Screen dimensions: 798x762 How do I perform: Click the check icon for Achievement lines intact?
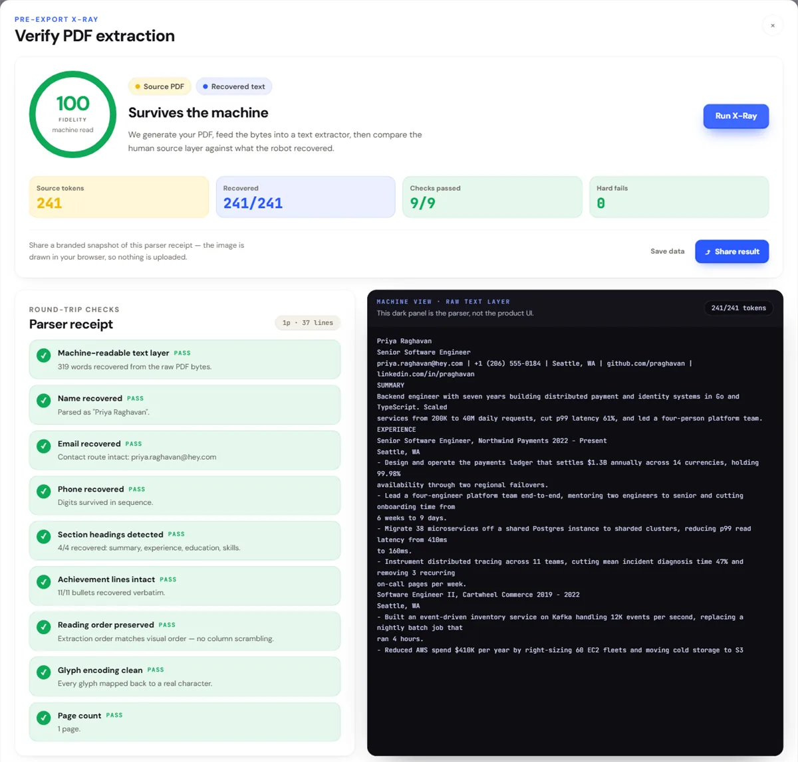[x=44, y=581]
